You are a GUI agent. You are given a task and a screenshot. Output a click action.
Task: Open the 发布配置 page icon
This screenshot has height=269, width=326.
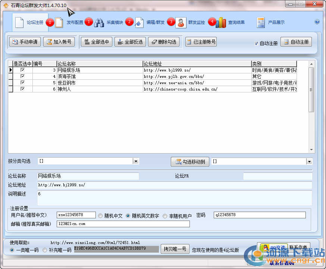click(59, 23)
